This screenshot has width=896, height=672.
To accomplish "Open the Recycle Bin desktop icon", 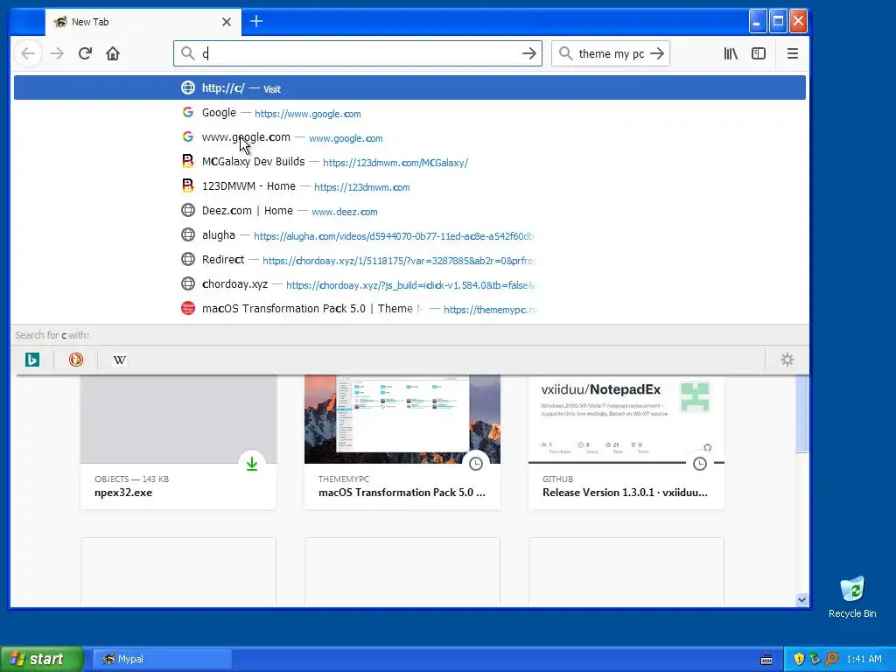I will [x=852, y=597].
